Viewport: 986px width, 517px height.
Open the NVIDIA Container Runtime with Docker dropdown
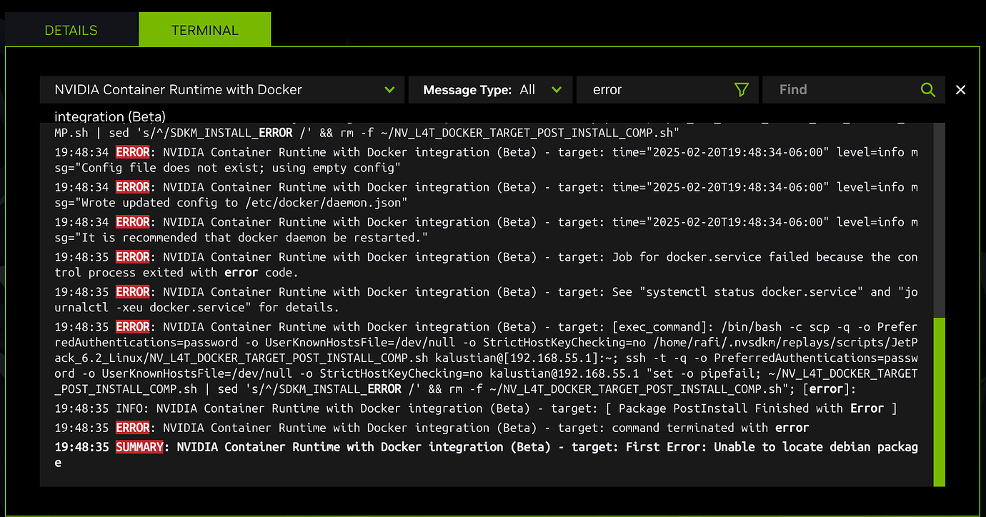(214, 89)
